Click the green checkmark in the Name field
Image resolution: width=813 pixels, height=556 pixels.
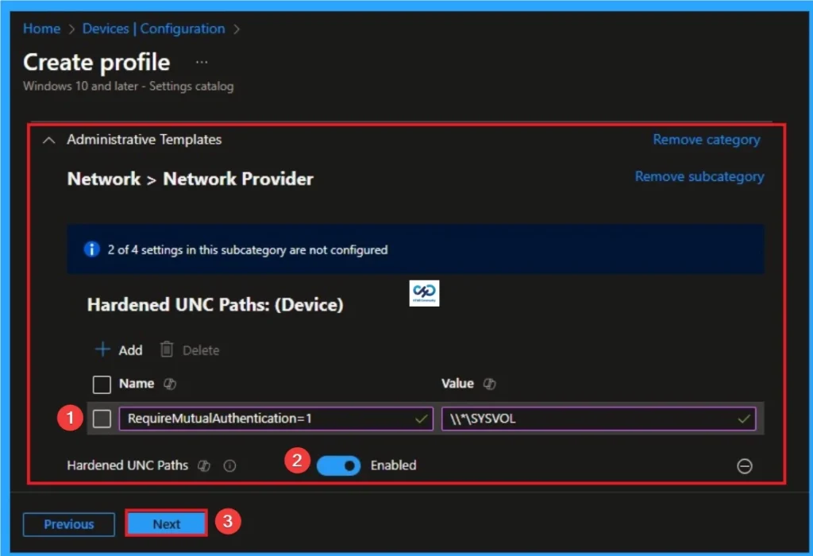coord(422,419)
